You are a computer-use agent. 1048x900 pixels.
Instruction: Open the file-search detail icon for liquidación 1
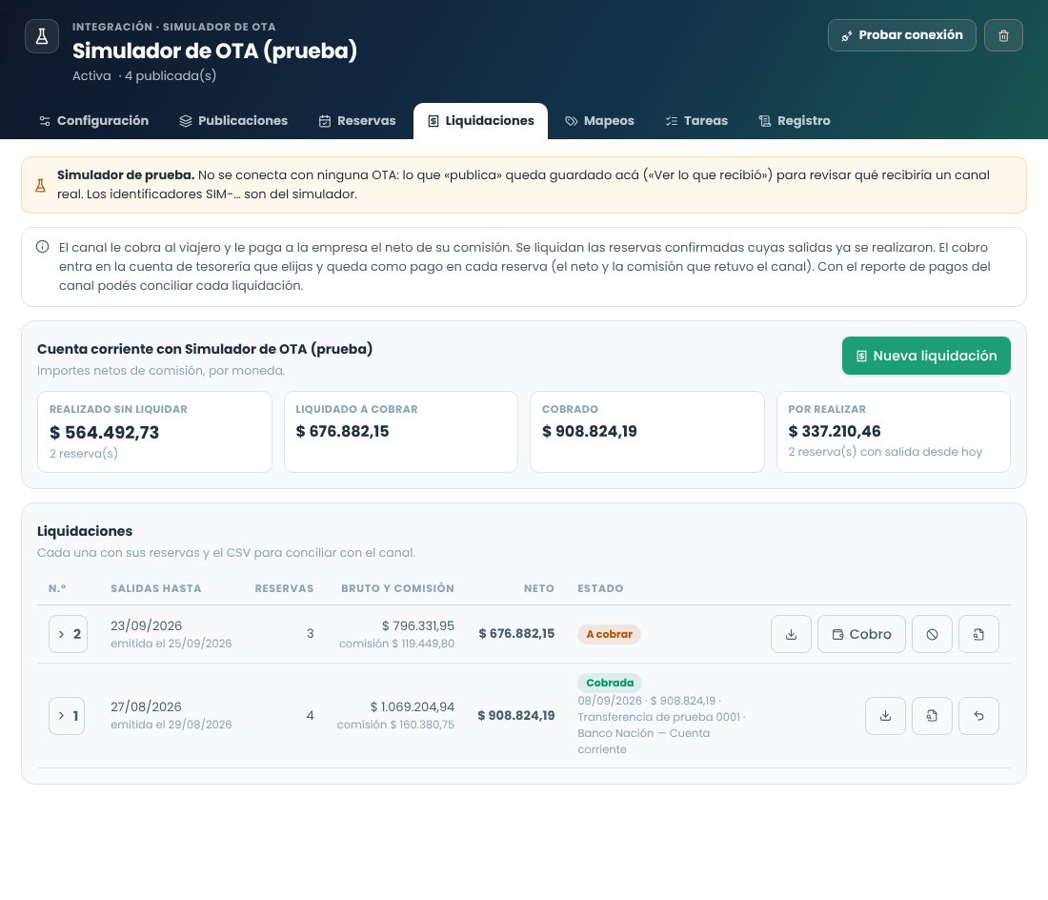pos(932,716)
